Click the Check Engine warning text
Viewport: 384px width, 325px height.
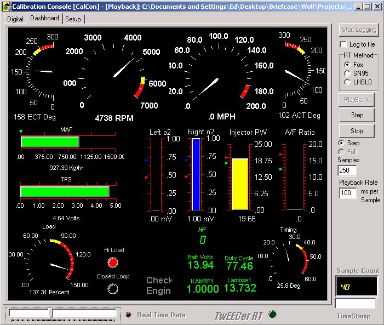pyautogui.click(x=159, y=286)
